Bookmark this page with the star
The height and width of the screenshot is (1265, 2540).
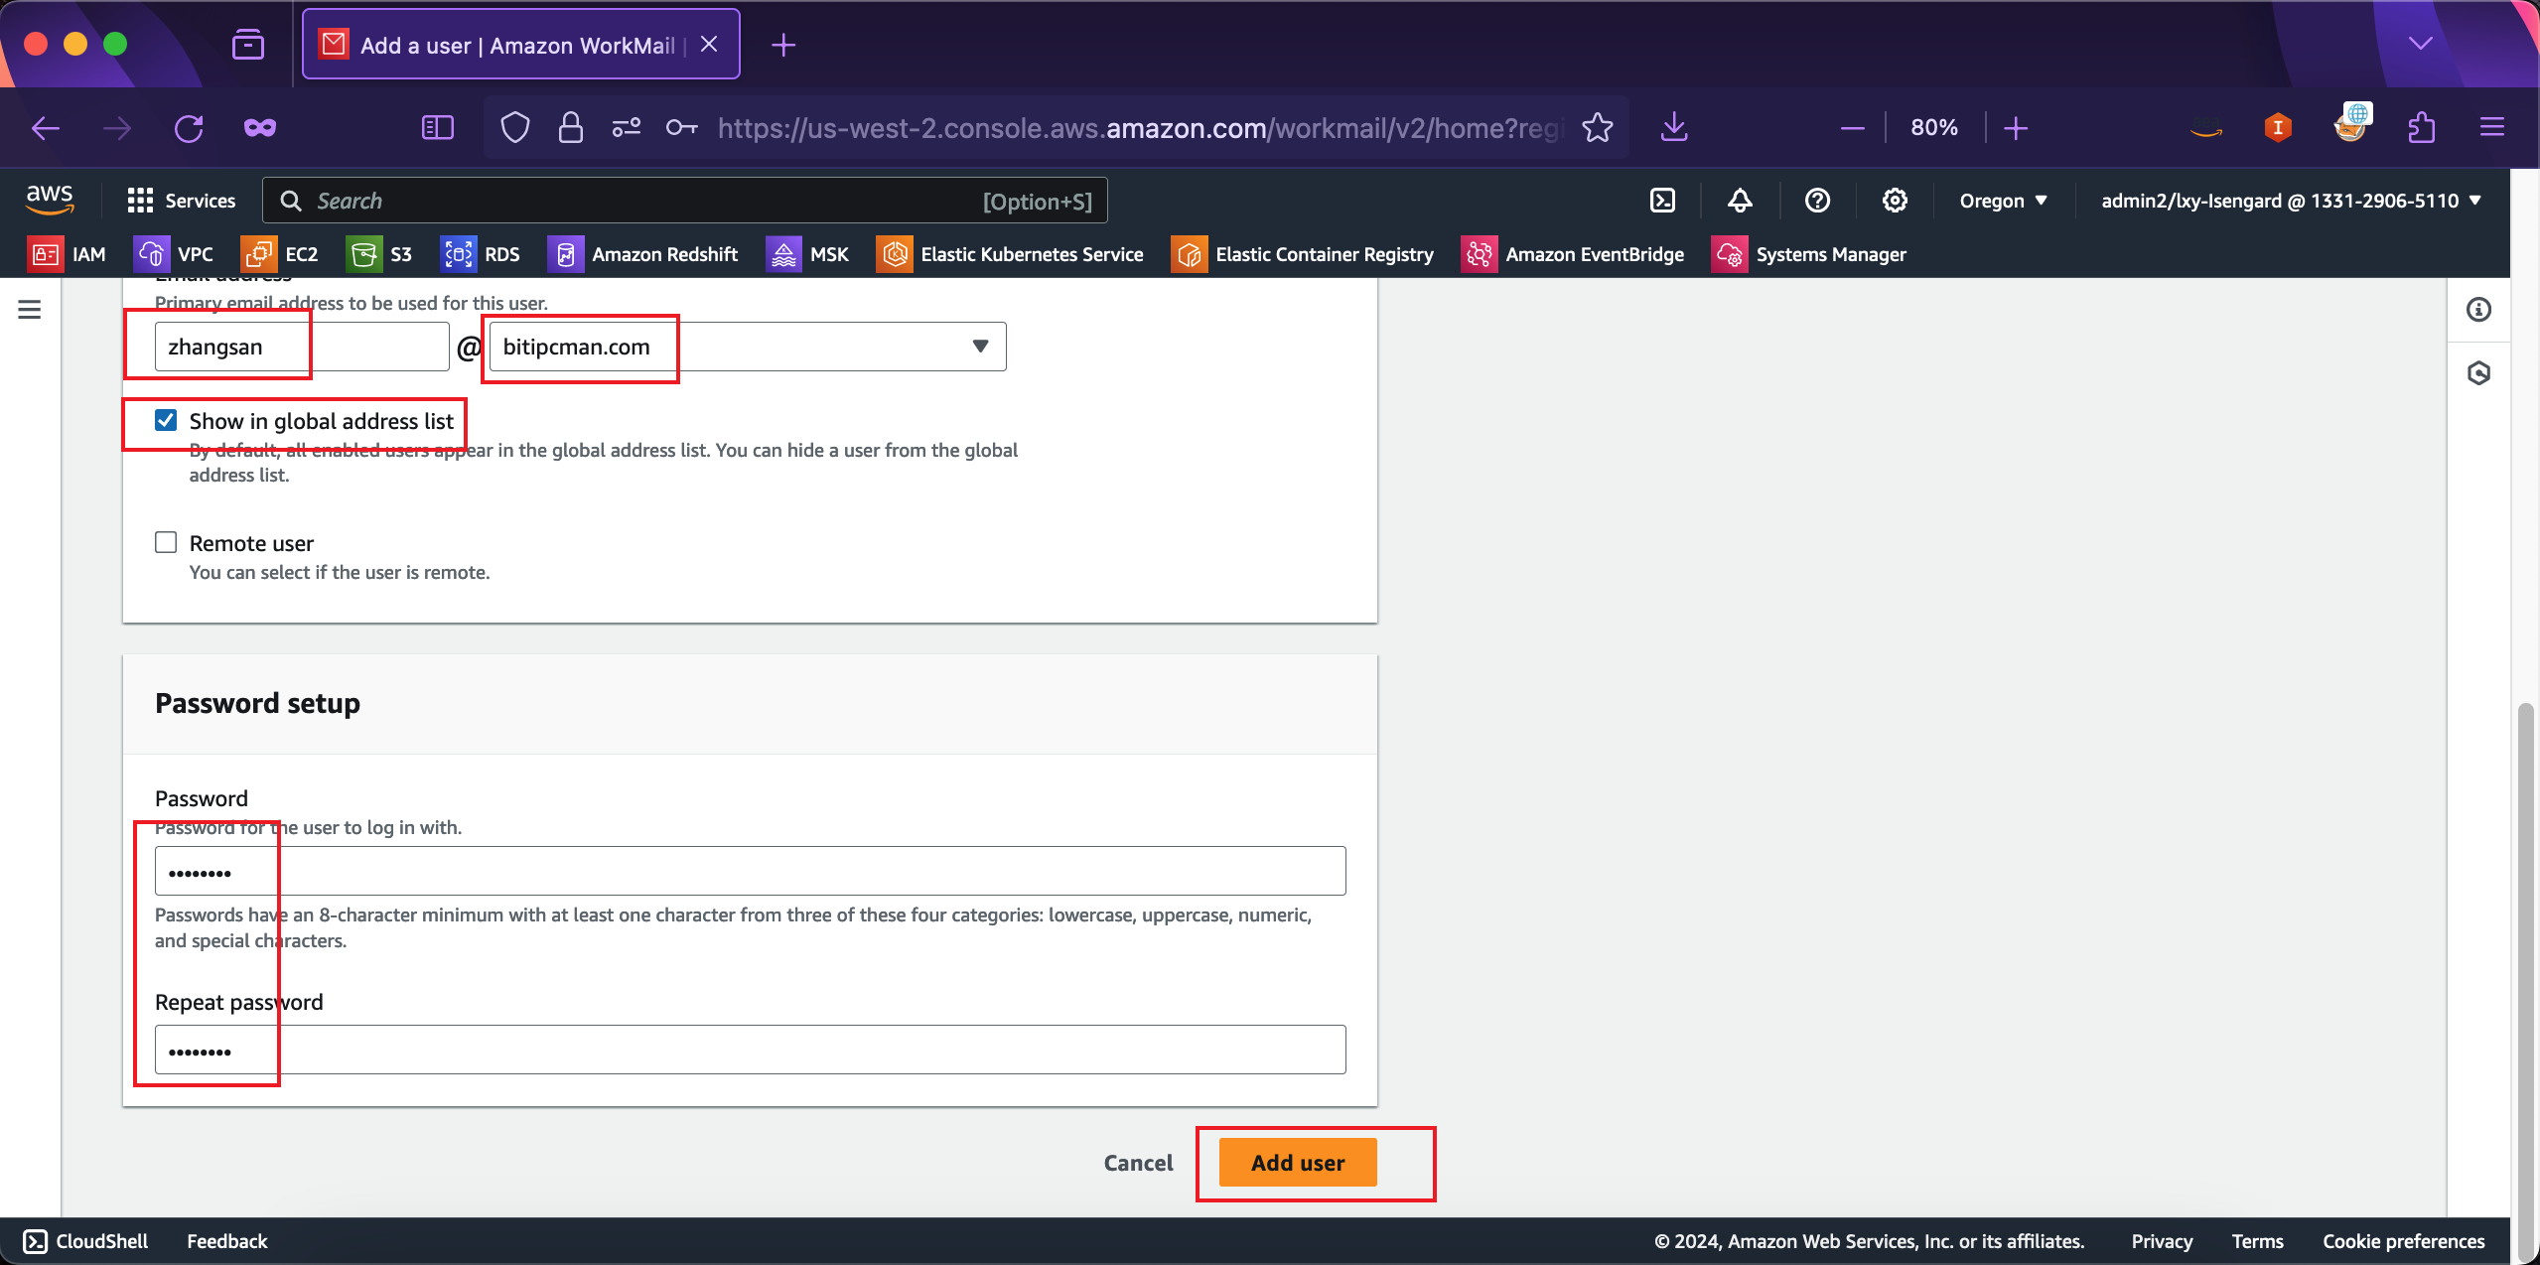pyautogui.click(x=1597, y=128)
